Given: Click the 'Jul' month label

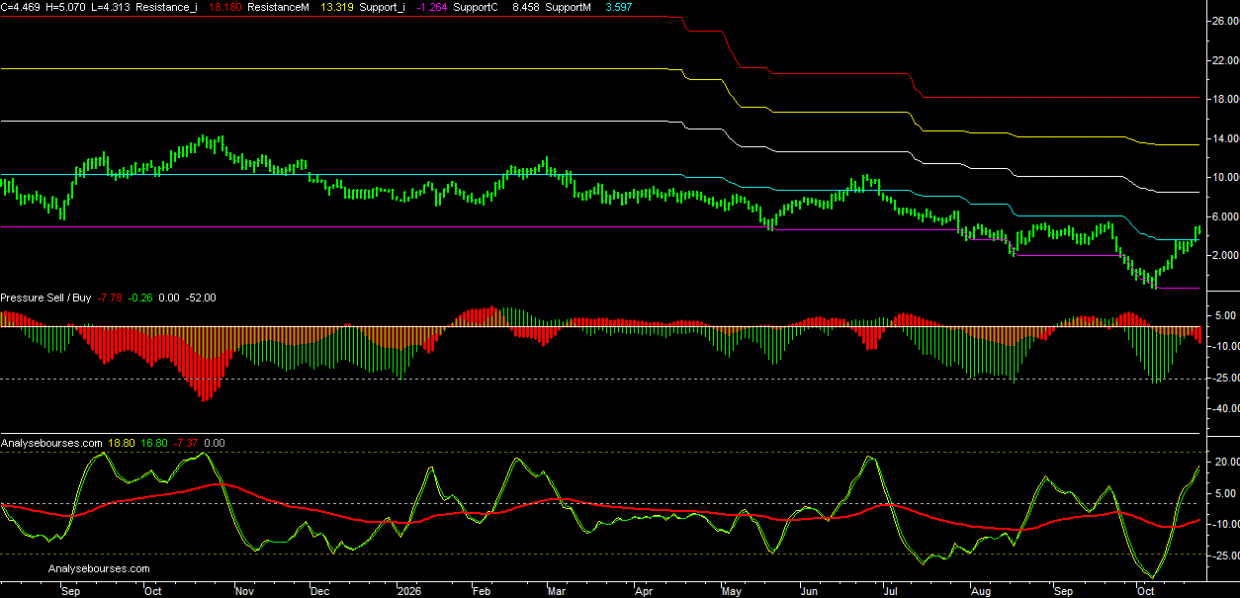Looking at the screenshot, I should point(889,591).
